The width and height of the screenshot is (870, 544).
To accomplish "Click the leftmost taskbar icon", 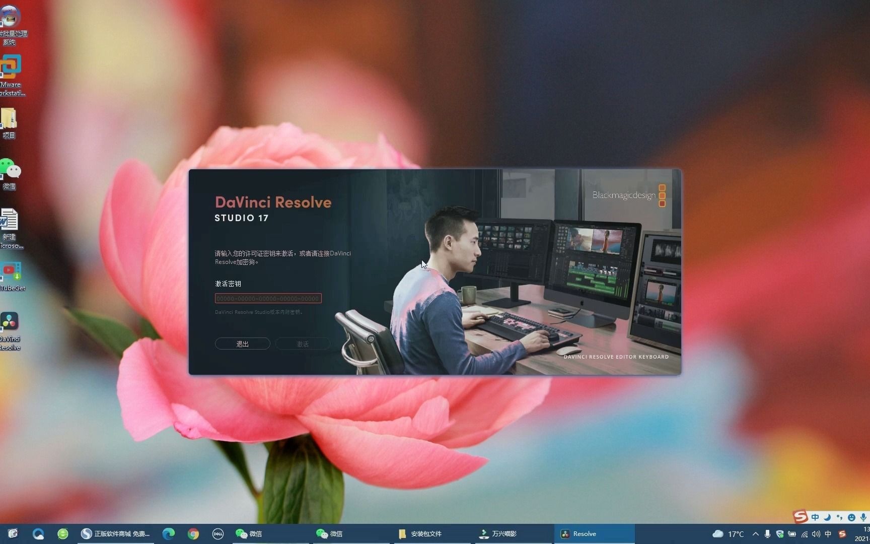I will coord(13,533).
